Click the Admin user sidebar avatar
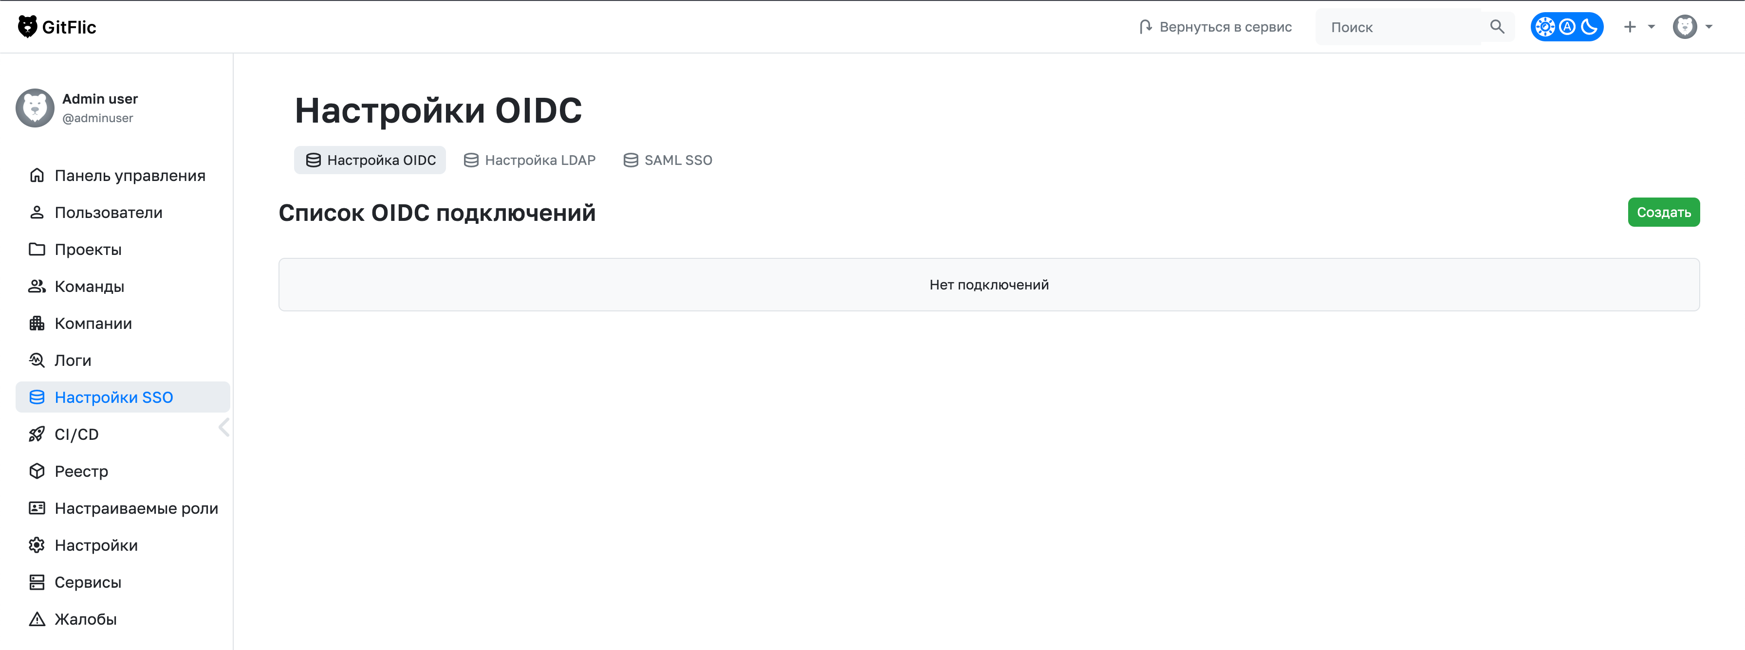1745x650 pixels. [35, 108]
